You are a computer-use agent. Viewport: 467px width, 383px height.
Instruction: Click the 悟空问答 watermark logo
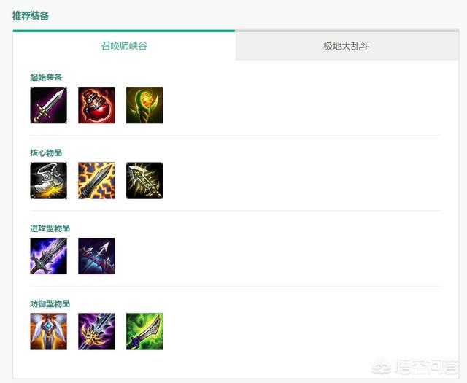click(x=415, y=368)
